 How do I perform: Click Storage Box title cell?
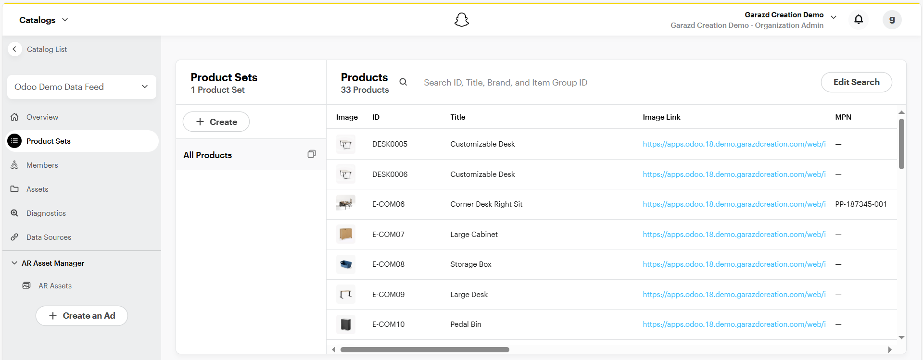pos(470,264)
